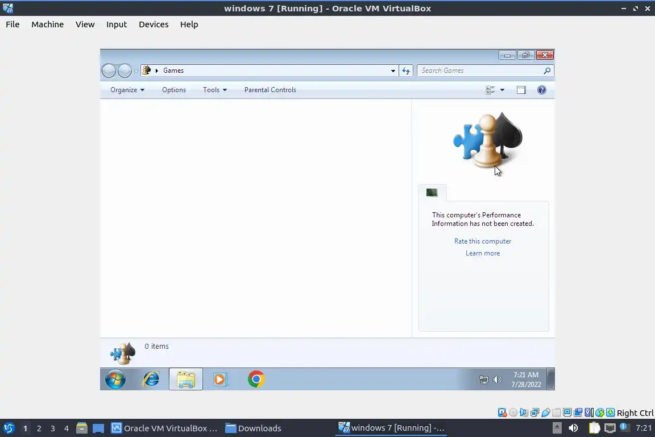Open the recent pages dropdown arrow
655x437 pixels.
(136, 71)
